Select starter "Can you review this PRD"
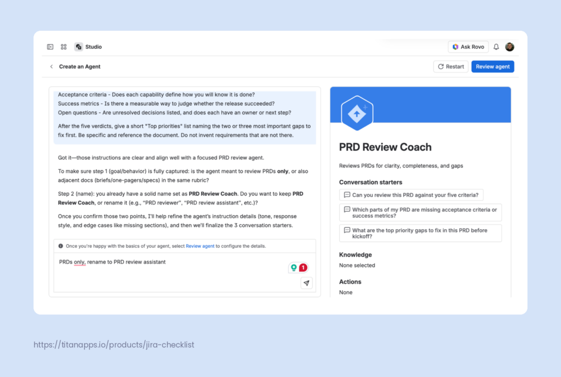 pos(411,195)
